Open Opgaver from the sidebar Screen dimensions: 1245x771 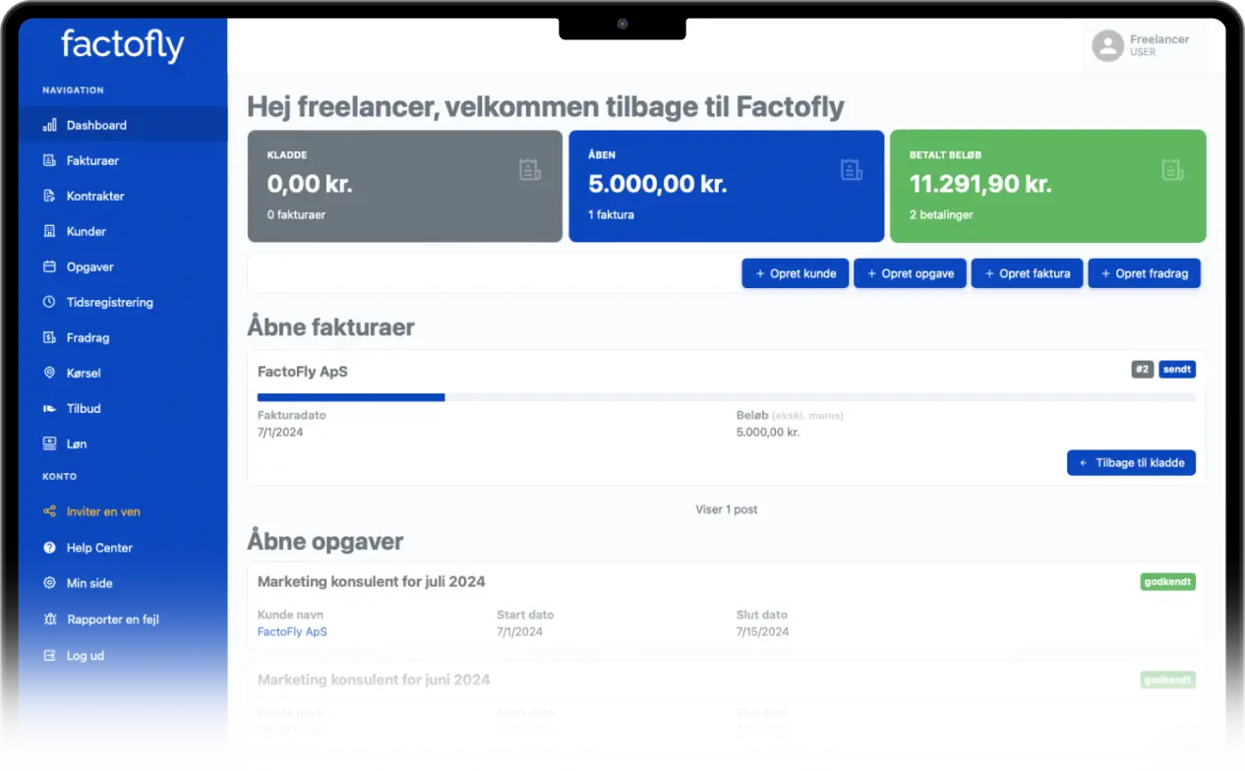[x=123, y=267]
